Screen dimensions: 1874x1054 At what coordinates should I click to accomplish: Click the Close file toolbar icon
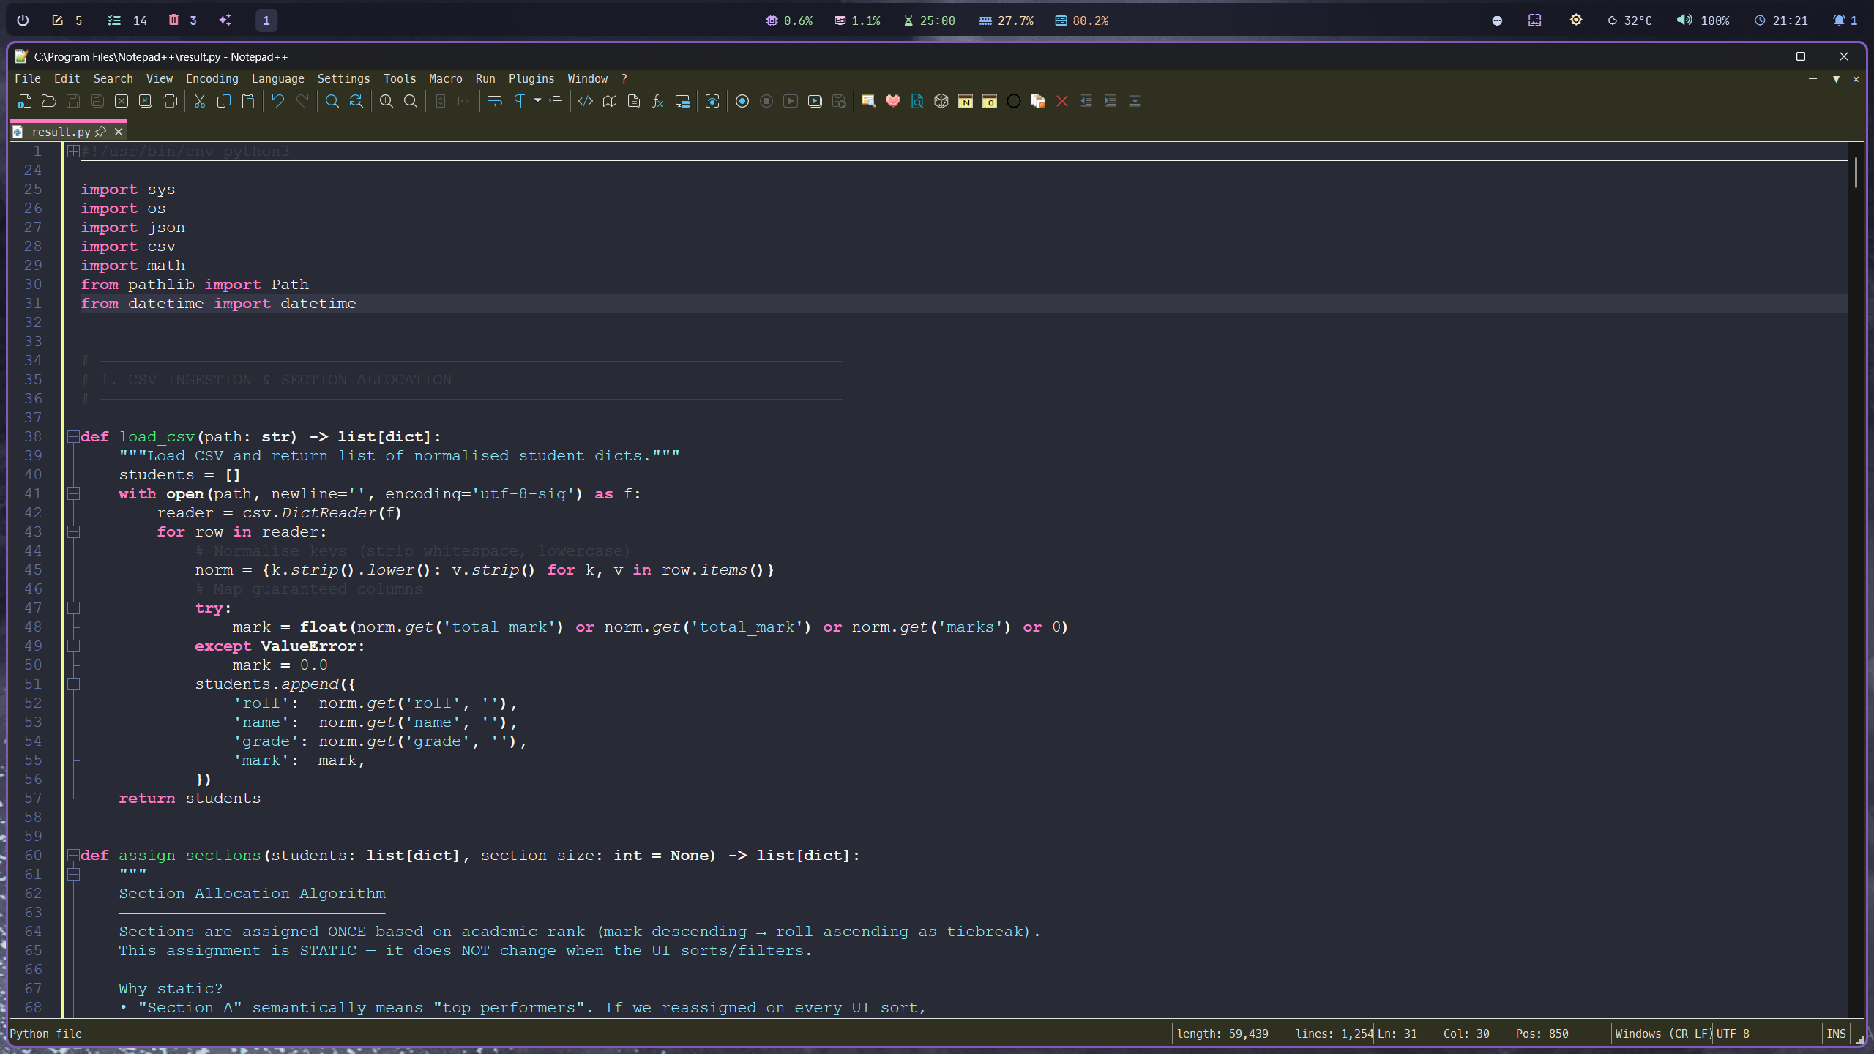pos(122,101)
